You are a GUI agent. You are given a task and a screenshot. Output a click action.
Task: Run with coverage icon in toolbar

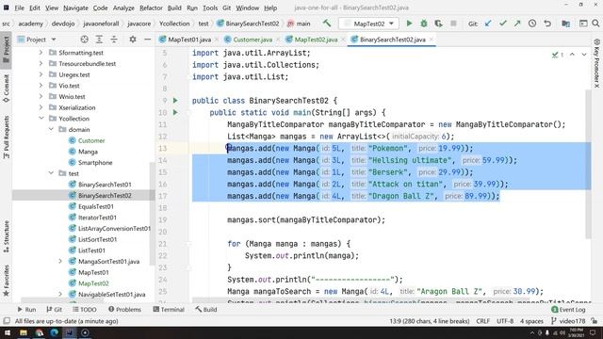tap(438, 24)
